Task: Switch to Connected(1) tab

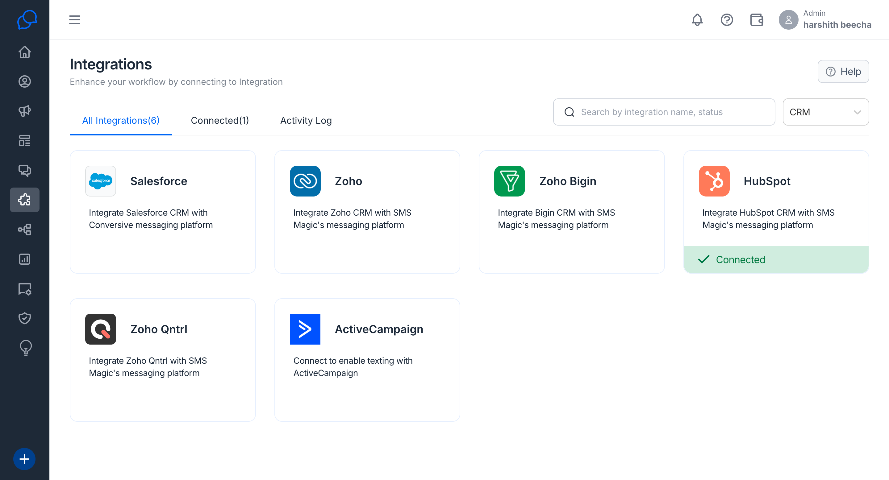Action: point(220,120)
